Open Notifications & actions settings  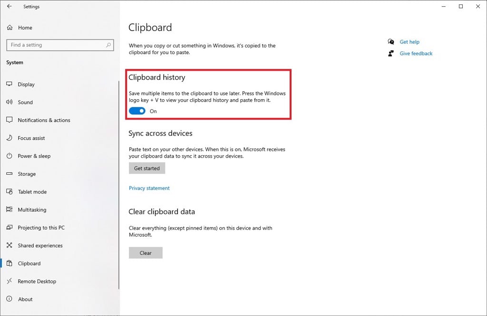point(44,120)
